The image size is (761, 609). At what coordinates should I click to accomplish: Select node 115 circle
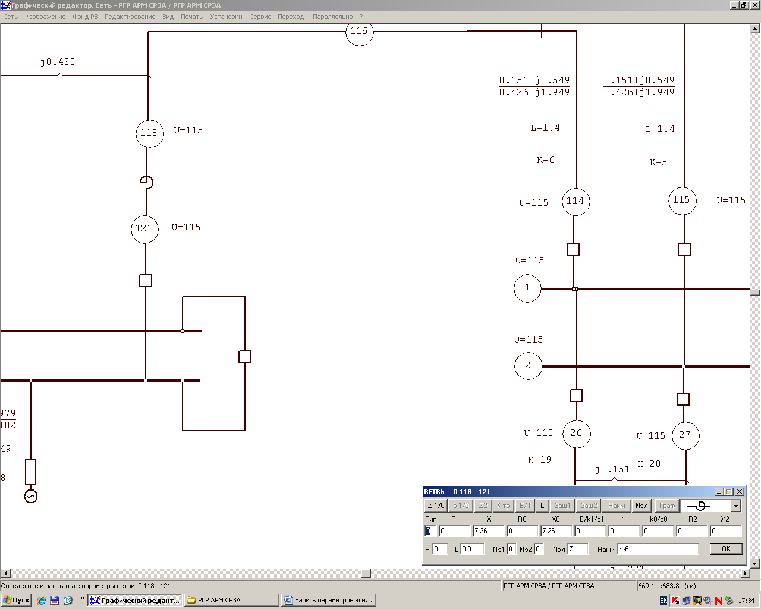[x=682, y=200]
